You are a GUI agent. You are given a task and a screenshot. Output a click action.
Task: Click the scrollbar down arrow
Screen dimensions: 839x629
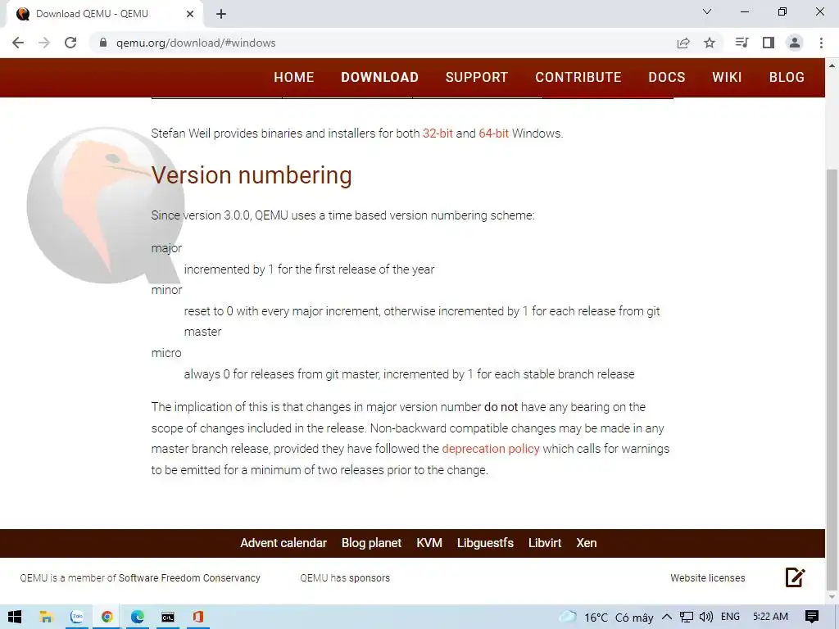832,597
